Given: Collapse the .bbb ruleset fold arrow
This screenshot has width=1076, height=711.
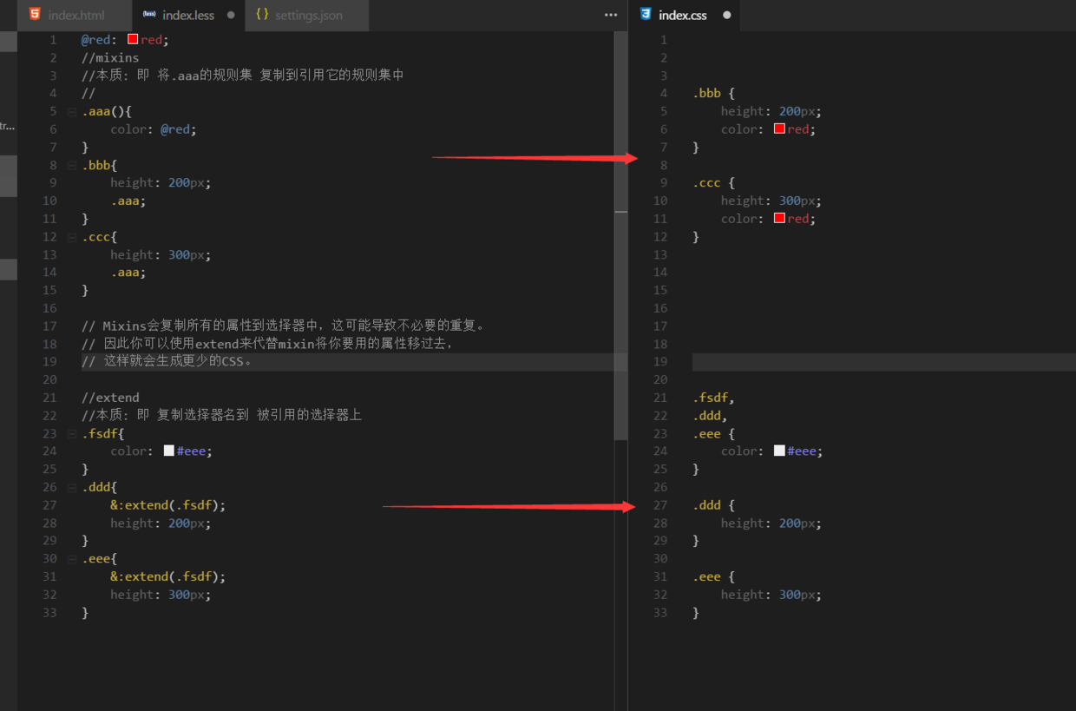Looking at the screenshot, I should tap(72, 165).
